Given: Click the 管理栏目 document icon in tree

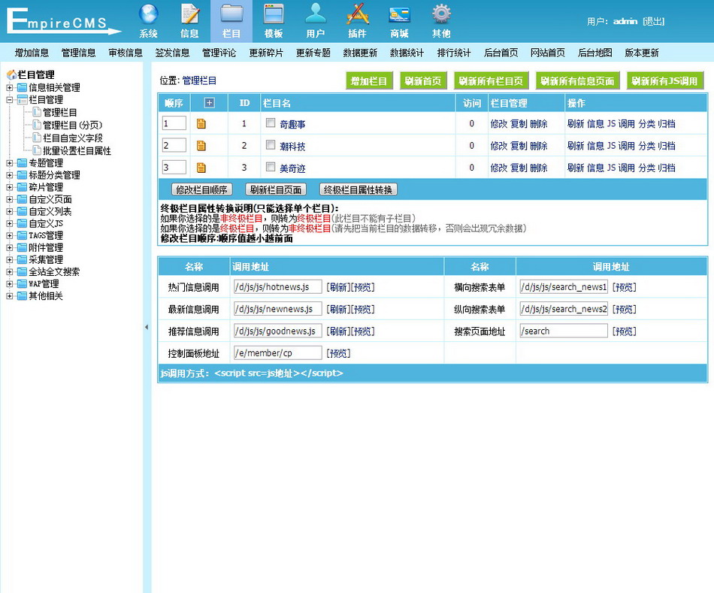Looking at the screenshot, I should tap(38, 112).
